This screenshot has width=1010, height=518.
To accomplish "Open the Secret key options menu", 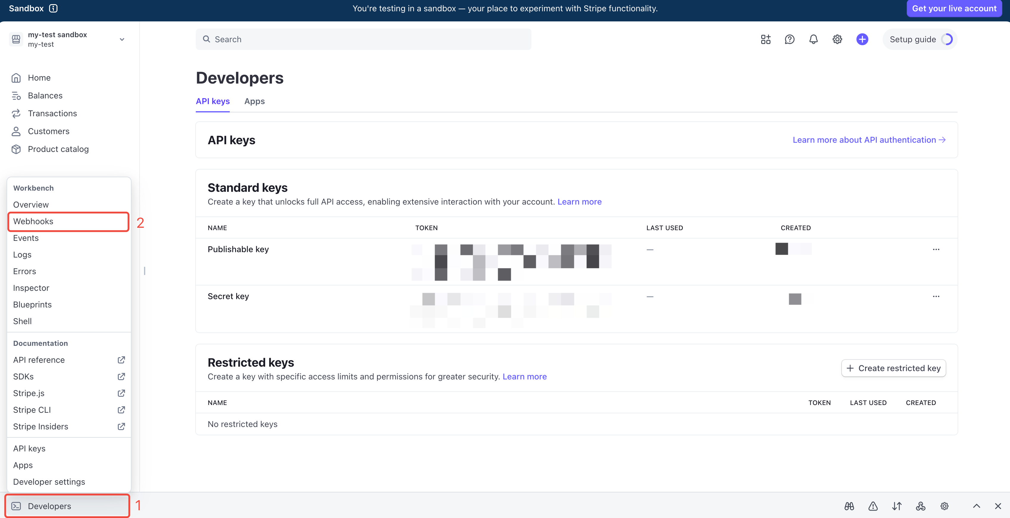I will pos(936,296).
